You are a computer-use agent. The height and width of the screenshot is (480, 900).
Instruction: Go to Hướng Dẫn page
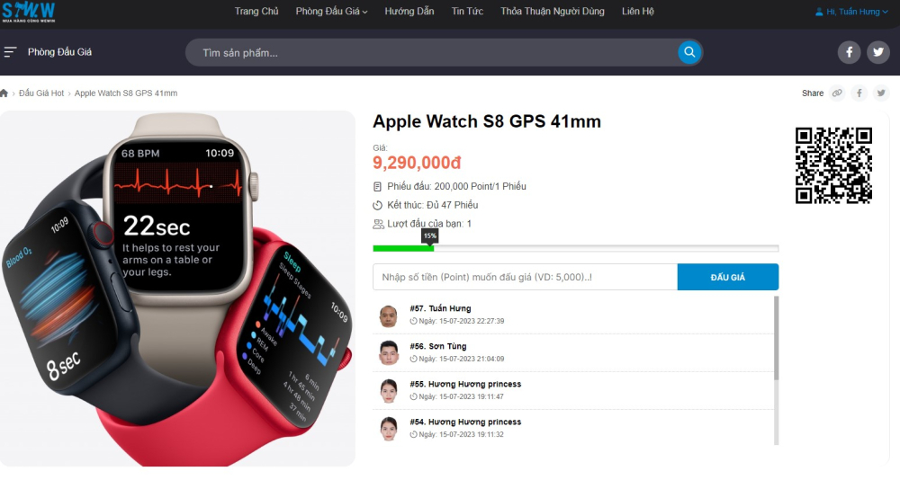click(x=409, y=12)
